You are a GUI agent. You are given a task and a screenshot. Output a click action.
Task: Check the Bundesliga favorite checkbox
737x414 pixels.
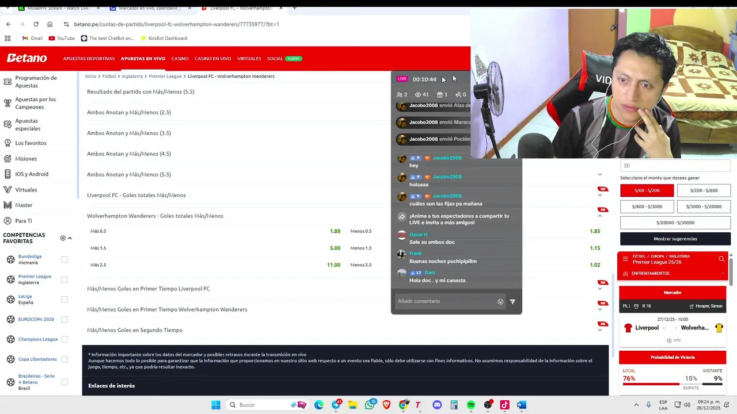click(x=64, y=259)
